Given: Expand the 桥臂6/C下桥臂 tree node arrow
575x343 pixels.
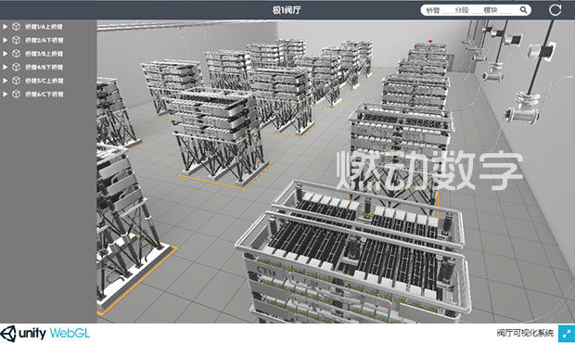Looking at the screenshot, I should pyautogui.click(x=6, y=95).
